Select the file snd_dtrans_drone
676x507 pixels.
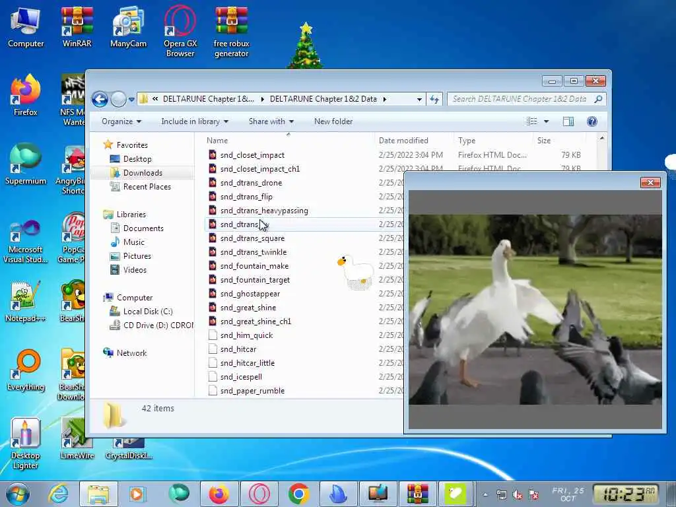pos(251,183)
